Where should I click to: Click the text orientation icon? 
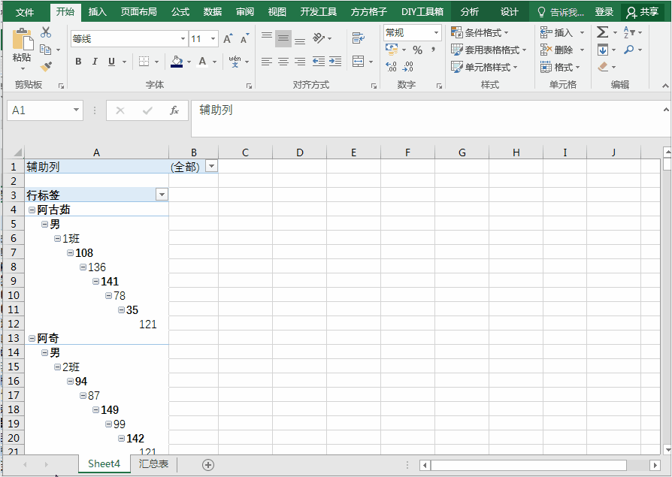coord(319,38)
